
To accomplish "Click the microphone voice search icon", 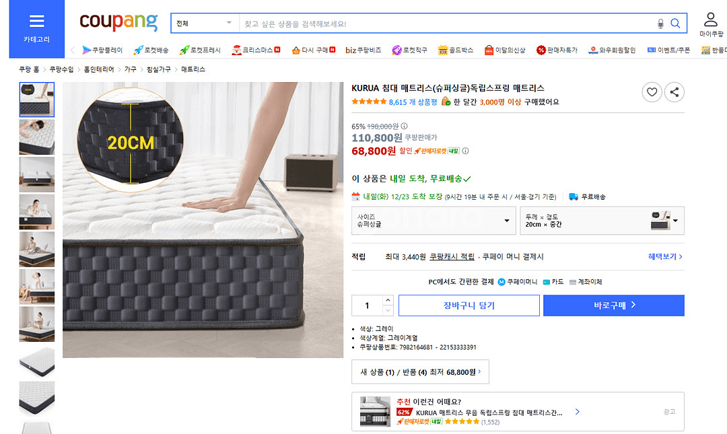I will (660, 24).
